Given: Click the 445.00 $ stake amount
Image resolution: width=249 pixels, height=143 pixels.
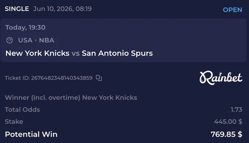Looking at the screenshot, I should pyautogui.click(x=228, y=122).
